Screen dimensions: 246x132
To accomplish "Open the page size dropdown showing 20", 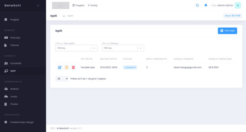I will tap(62, 79).
